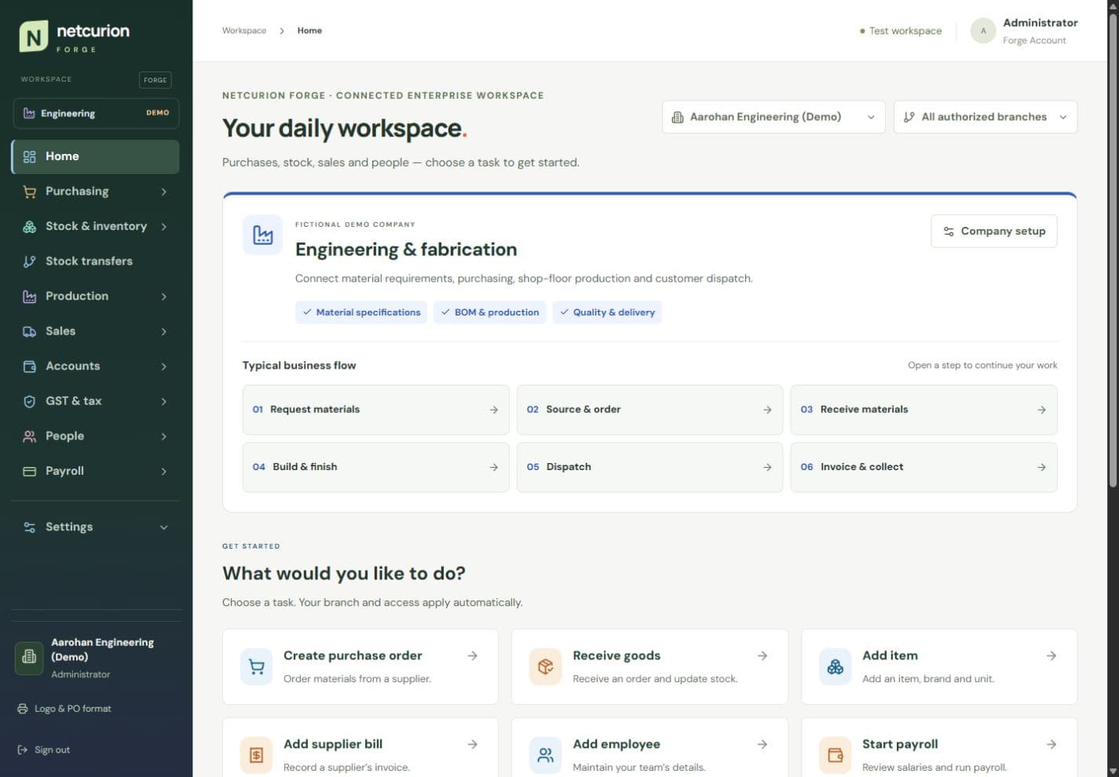Expand the Payroll menu chevron
The width and height of the screenshot is (1119, 777).
tap(163, 471)
